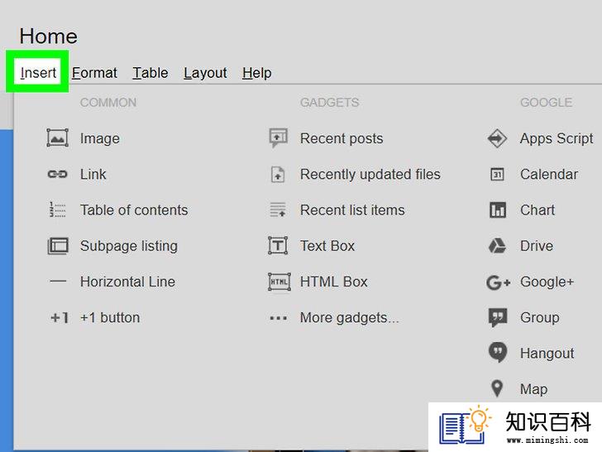The image size is (602, 452).
Task: Click the Recently updated files icon
Action: (278, 174)
